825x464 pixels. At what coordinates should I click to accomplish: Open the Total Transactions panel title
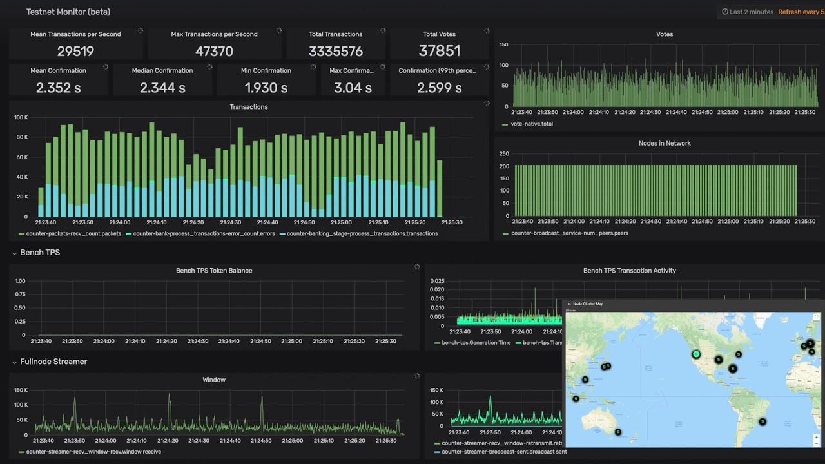tap(336, 34)
